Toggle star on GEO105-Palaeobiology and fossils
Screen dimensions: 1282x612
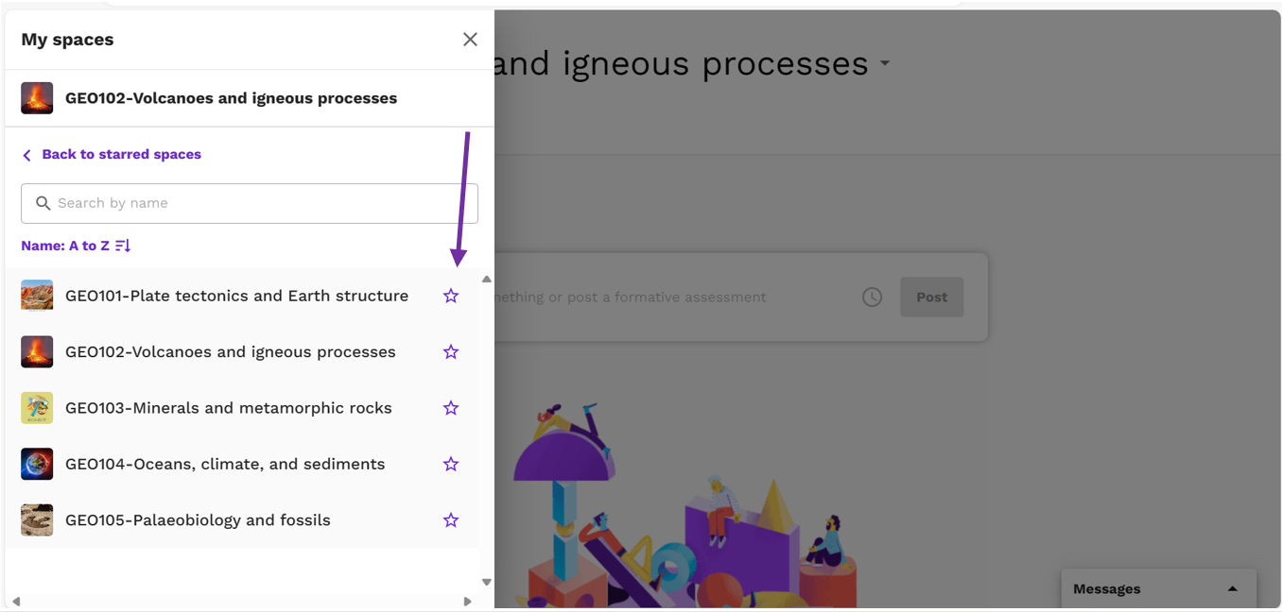coord(451,519)
